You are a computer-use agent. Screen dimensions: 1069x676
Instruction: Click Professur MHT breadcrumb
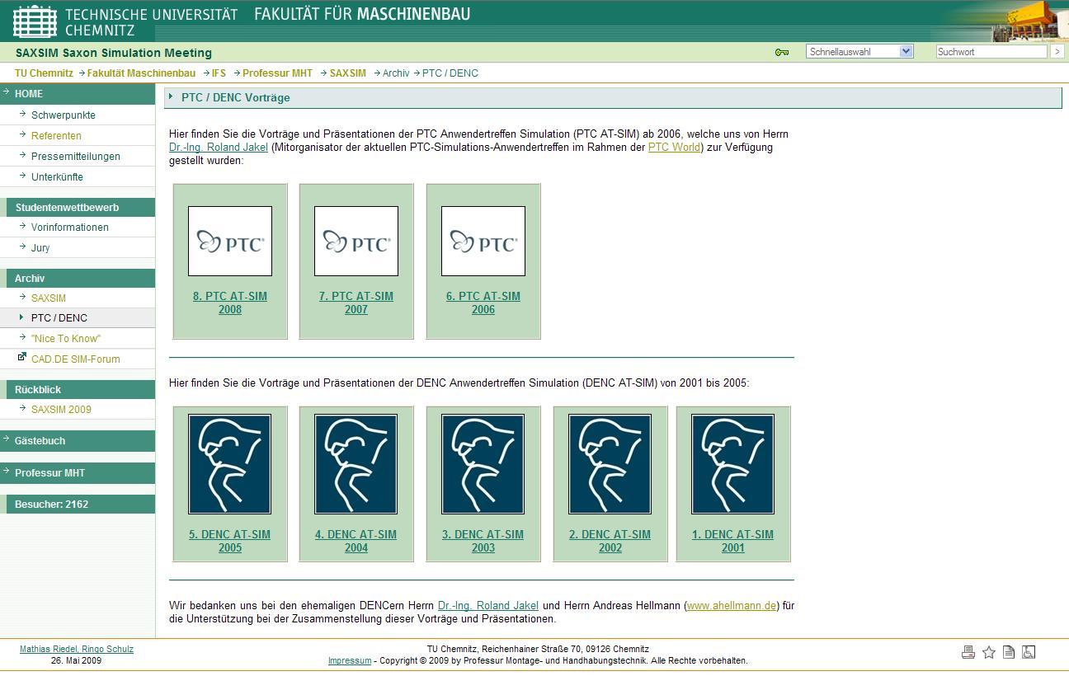(x=277, y=73)
